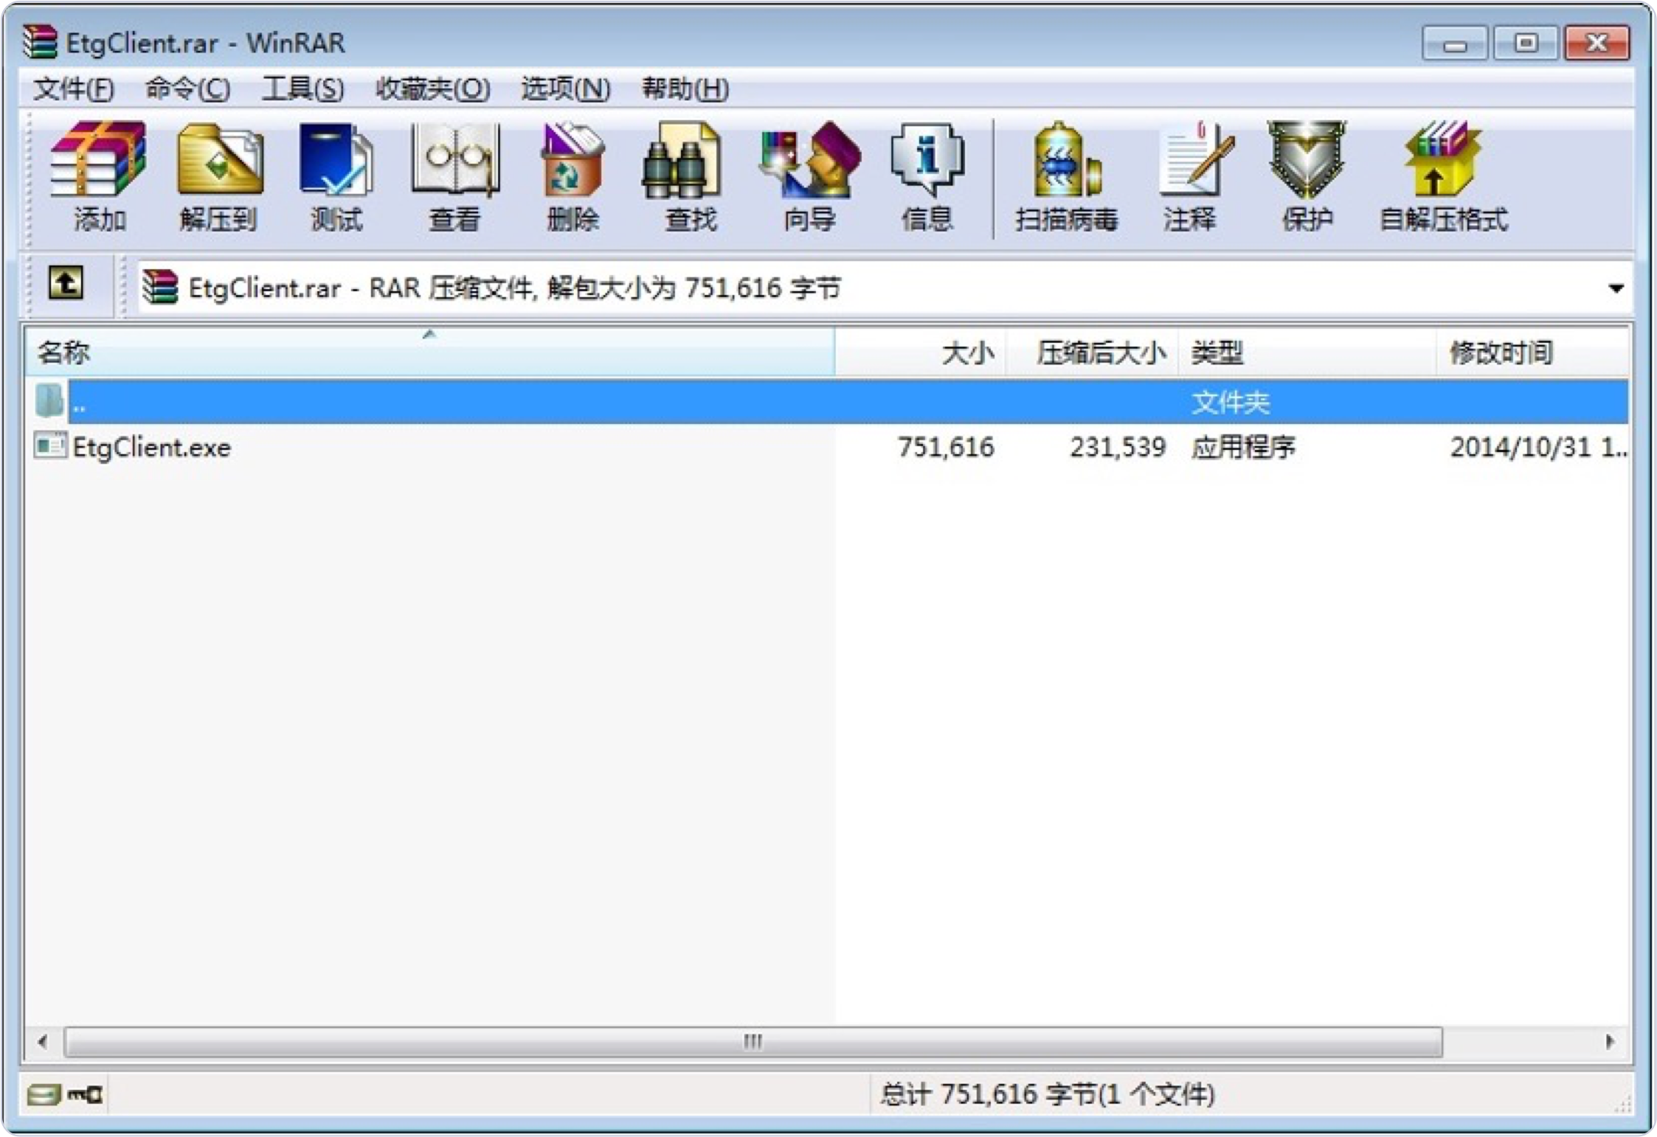Click the parent folder icon in list
The image size is (1657, 1137).
click(x=49, y=401)
